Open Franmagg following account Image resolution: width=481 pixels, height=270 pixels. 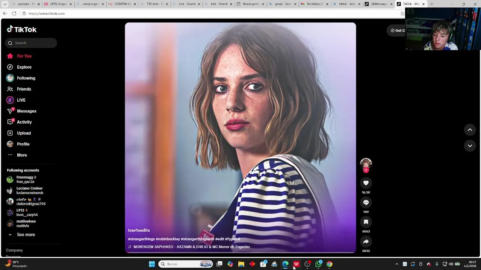point(26,180)
